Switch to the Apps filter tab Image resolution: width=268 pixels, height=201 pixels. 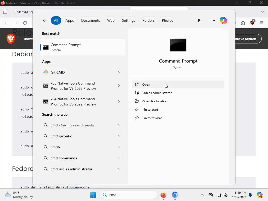coord(70,20)
